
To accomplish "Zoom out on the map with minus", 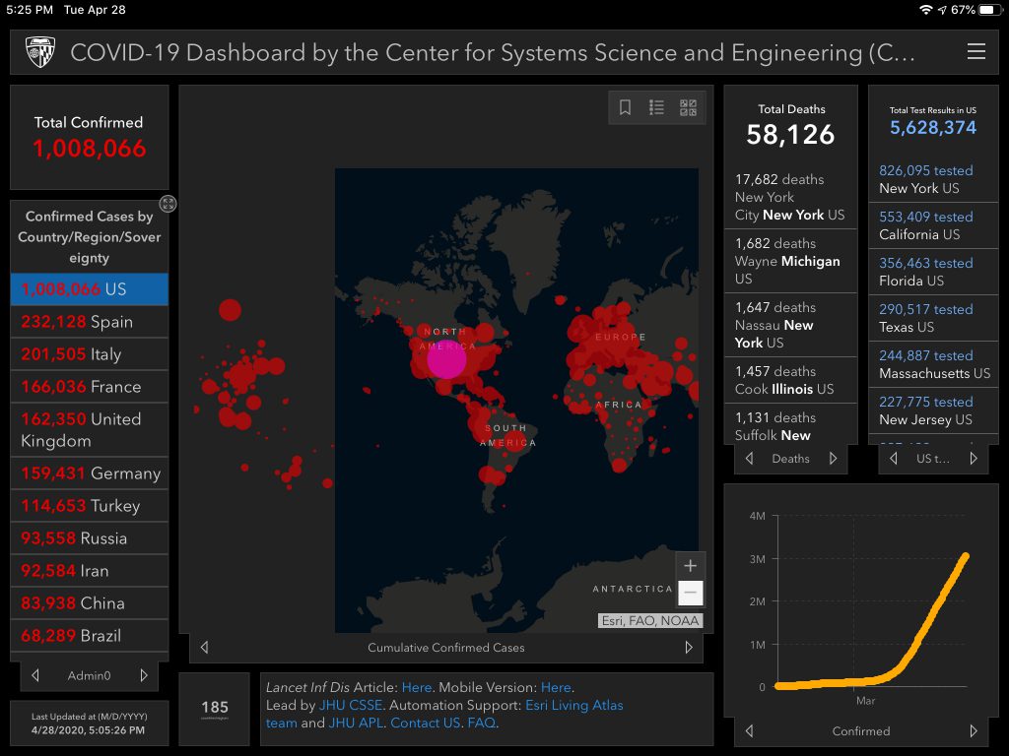I will (x=690, y=593).
